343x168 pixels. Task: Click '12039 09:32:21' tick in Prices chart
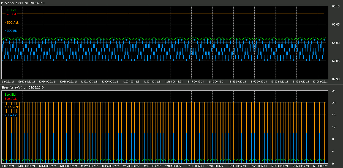(x=69, y=81)
